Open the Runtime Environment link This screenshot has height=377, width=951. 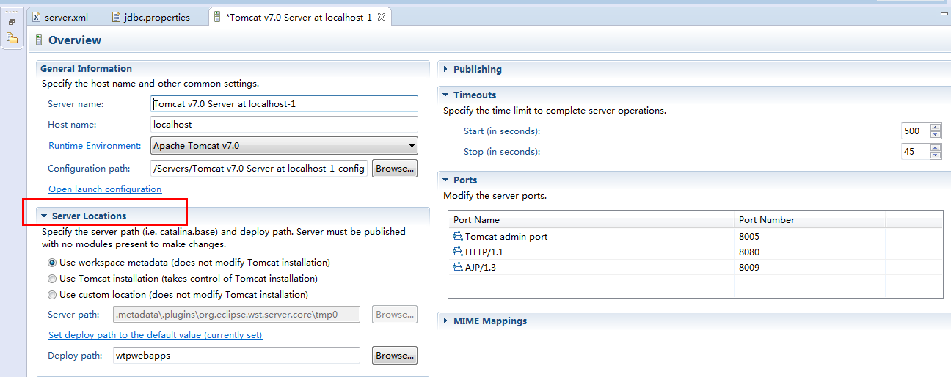pos(95,146)
